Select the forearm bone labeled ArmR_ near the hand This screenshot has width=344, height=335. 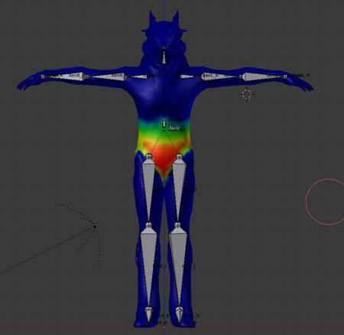[64, 76]
